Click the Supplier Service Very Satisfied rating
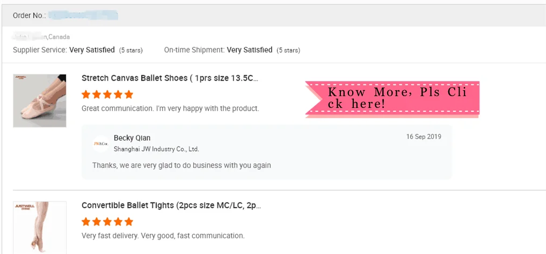546x254 pixels. (x=92, y=50)
